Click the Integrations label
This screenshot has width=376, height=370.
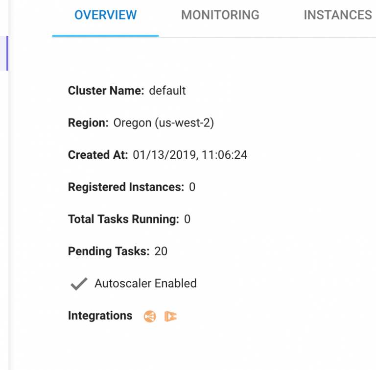point(100,316)
